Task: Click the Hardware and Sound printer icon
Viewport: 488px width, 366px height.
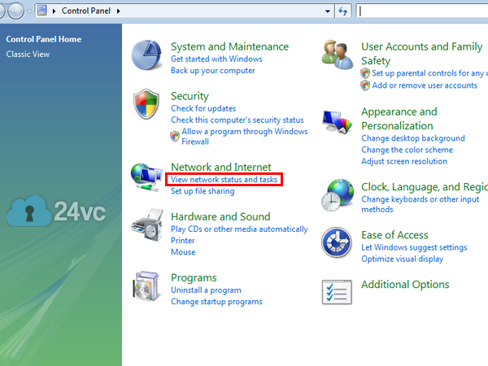Action: click(x=147, y=225)
